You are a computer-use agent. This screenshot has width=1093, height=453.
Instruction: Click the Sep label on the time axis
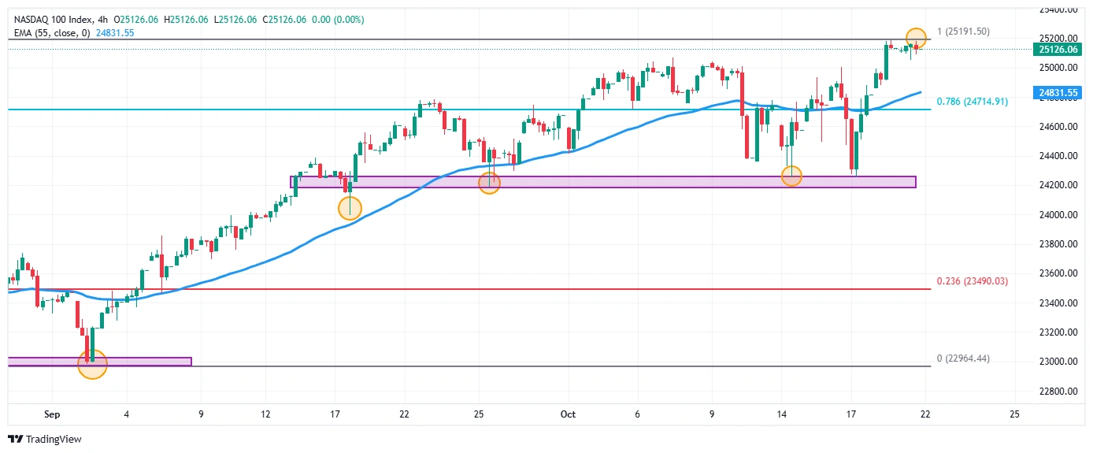[x=52, y=414]
